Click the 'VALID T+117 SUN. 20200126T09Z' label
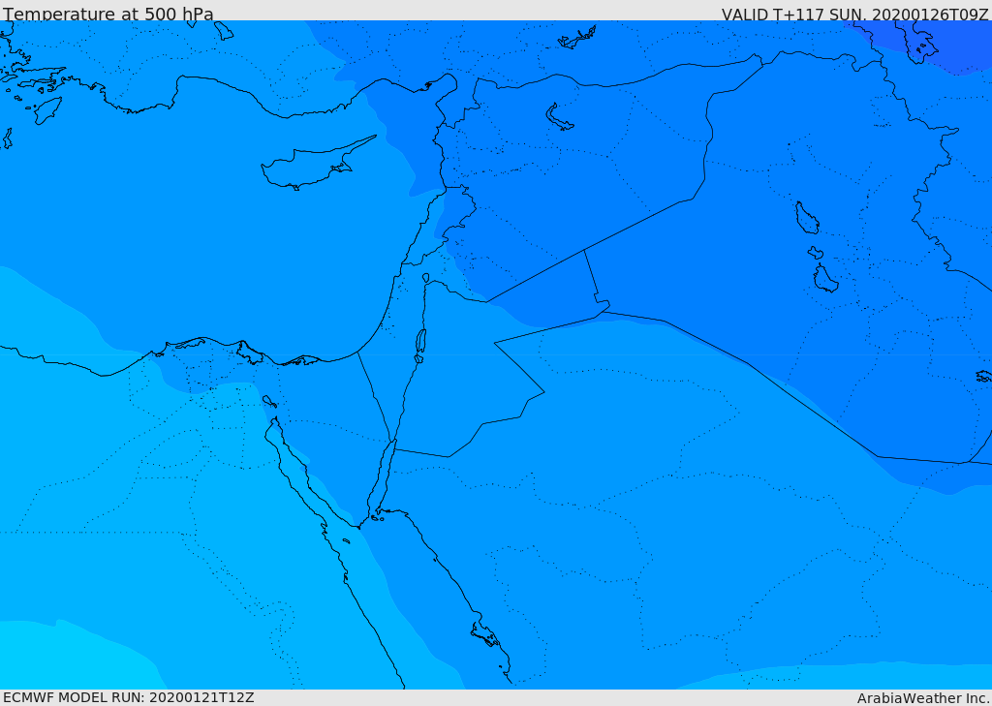This screenshot has width=992, height=706. pos(854,15)
